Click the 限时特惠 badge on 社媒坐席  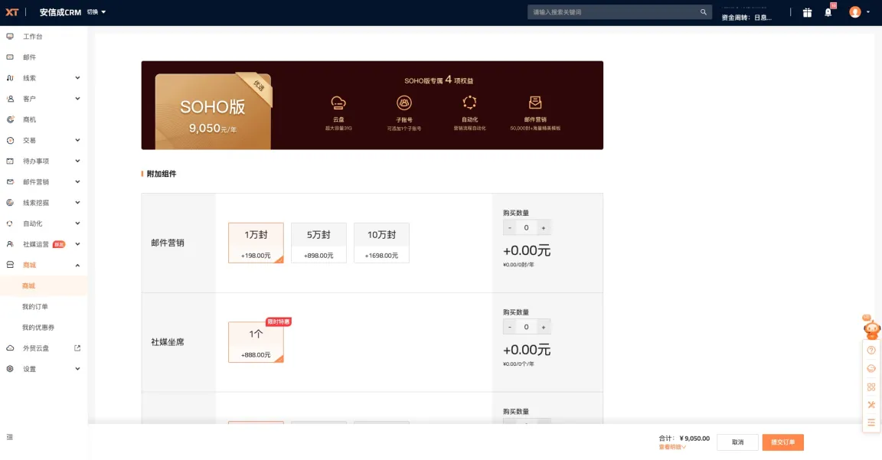click(x=279, y=321)
